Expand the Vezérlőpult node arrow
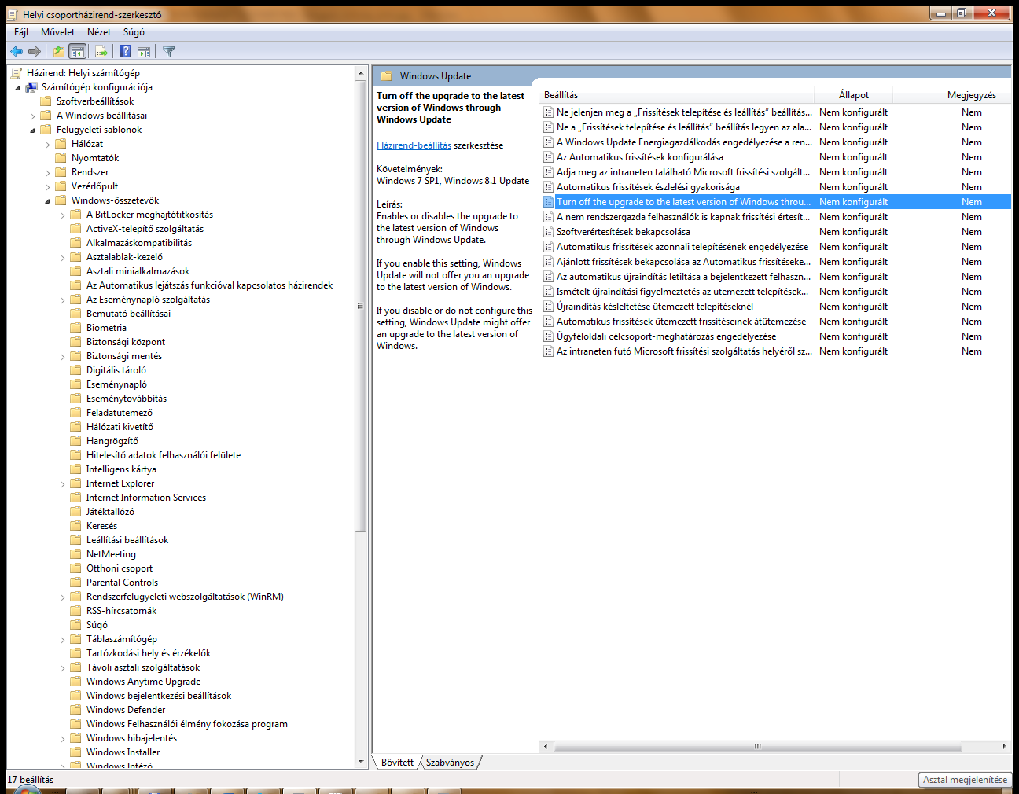The height and width of the screenshot is (794, 1019). pyautogui.click(x=47, y=186)
